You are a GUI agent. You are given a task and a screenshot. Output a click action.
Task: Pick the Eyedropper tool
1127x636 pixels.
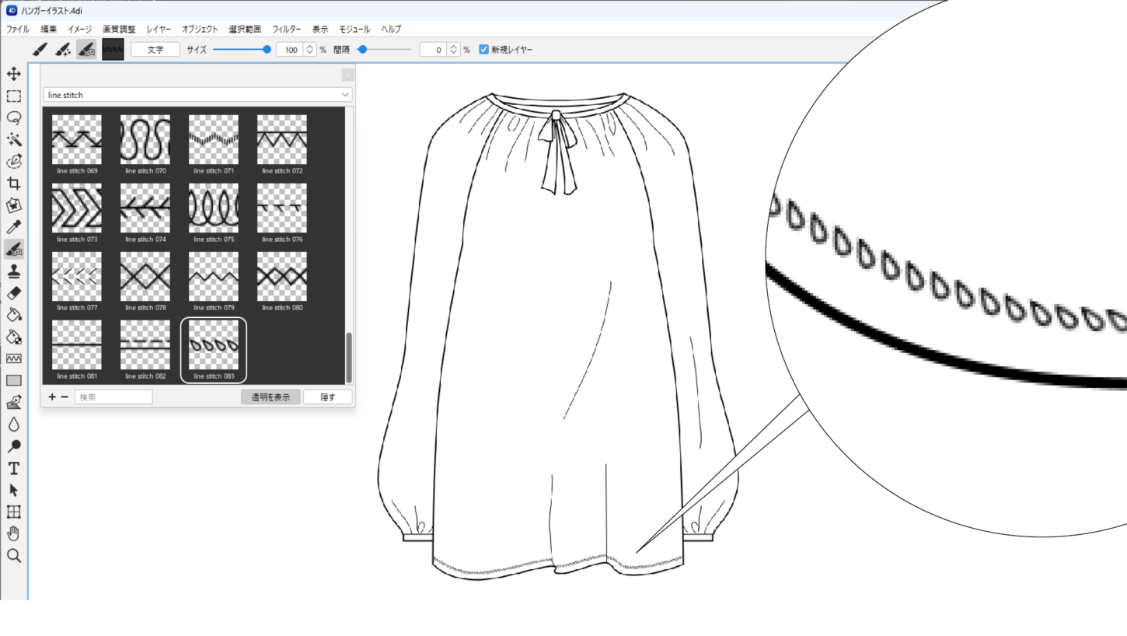pyautogui.click(x=14, y=227)
